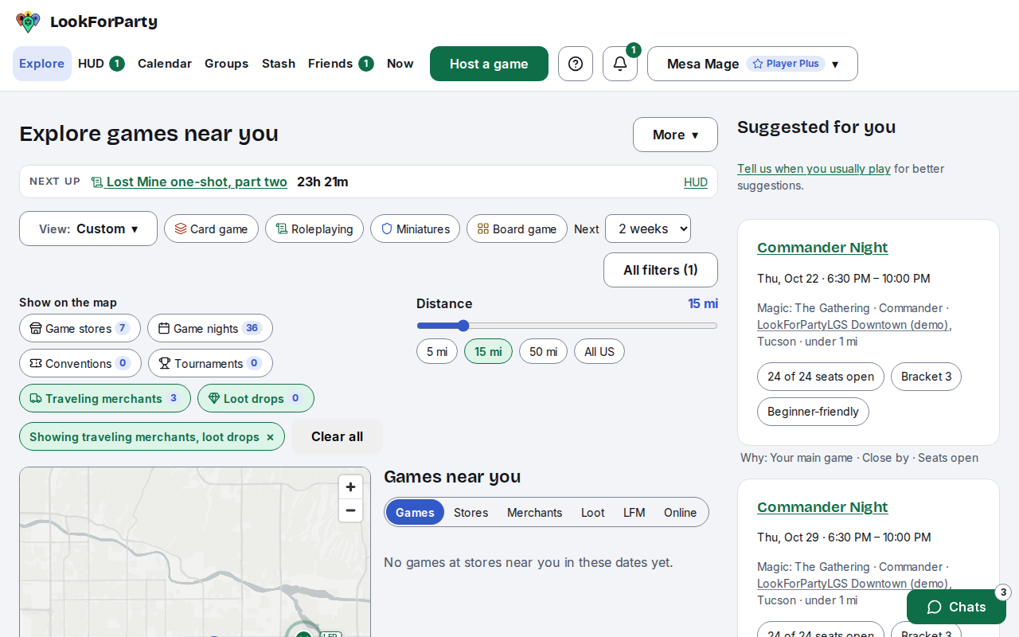The height and width of the screenshot is (637, 1019).
Task: Open the View: Custom dropdown
Action: 88,229
